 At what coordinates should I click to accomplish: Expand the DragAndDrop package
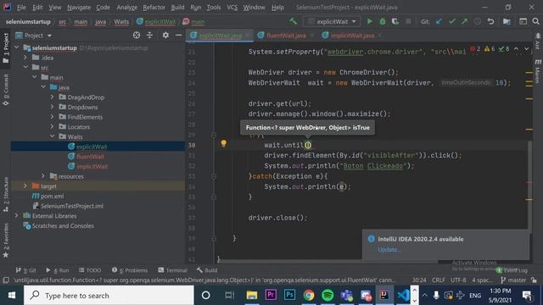click(53, 97)
